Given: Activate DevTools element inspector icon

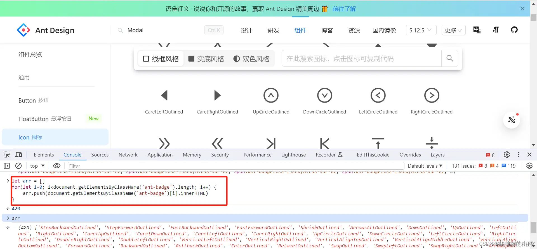Looking at the screenshot, I should click(7, 155).
